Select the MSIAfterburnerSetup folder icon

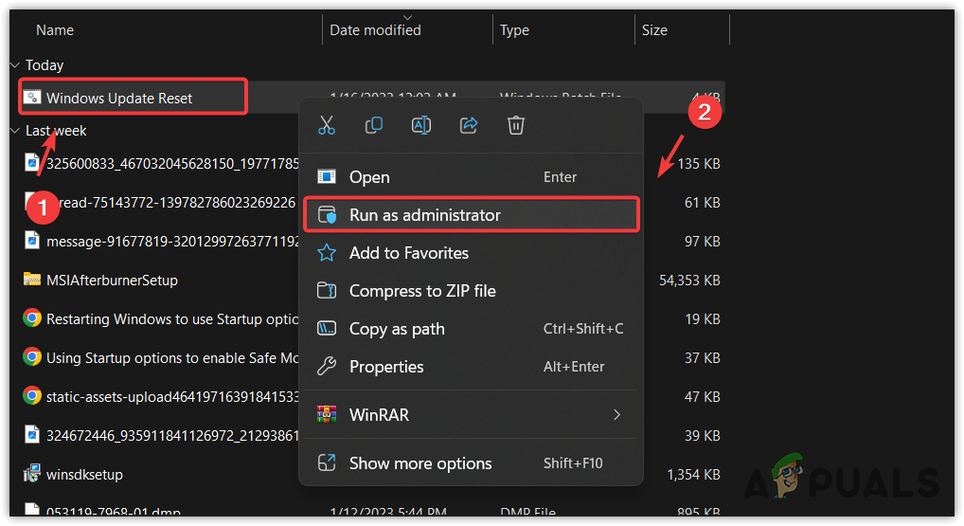[31, 280]
